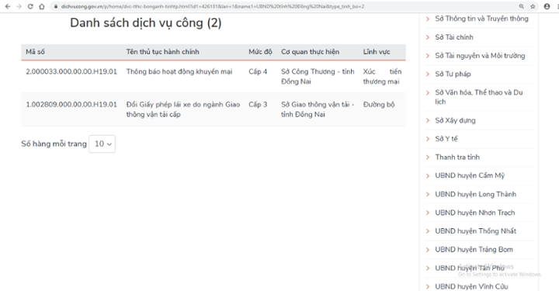This screenshot has height=291, width=559.
Task: Reload the page with the refresh icon
Action: point(30,6)
